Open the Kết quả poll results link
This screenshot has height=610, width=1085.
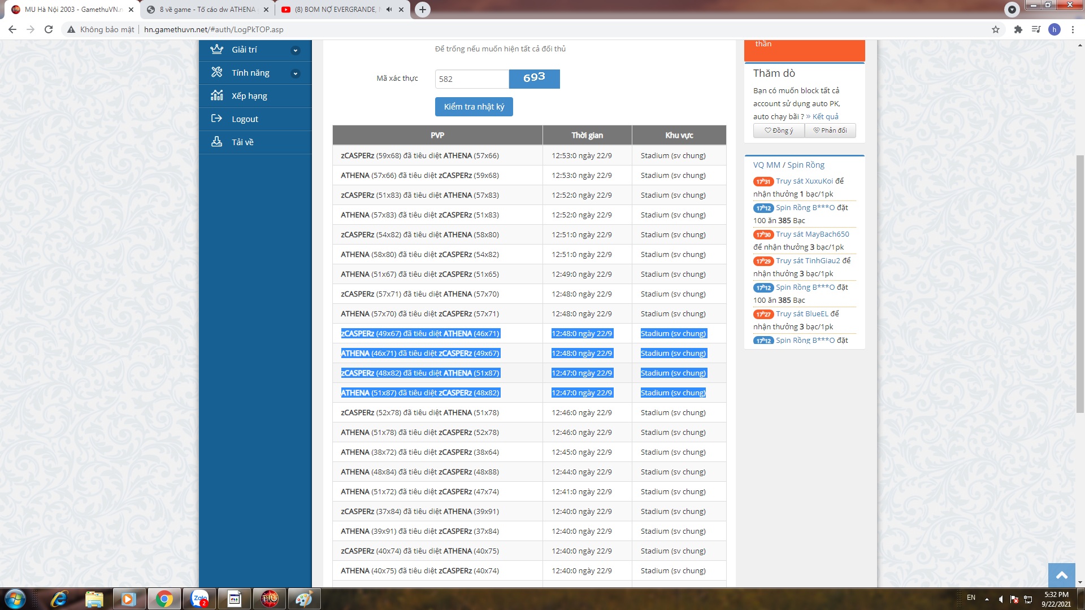click(x=825, y=116)
